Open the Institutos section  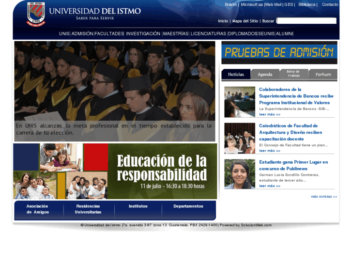138,206
